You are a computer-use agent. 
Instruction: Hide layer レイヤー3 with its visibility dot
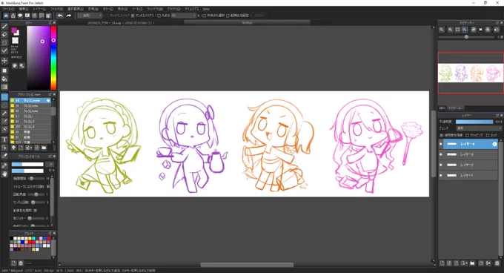tap(441, 154)
